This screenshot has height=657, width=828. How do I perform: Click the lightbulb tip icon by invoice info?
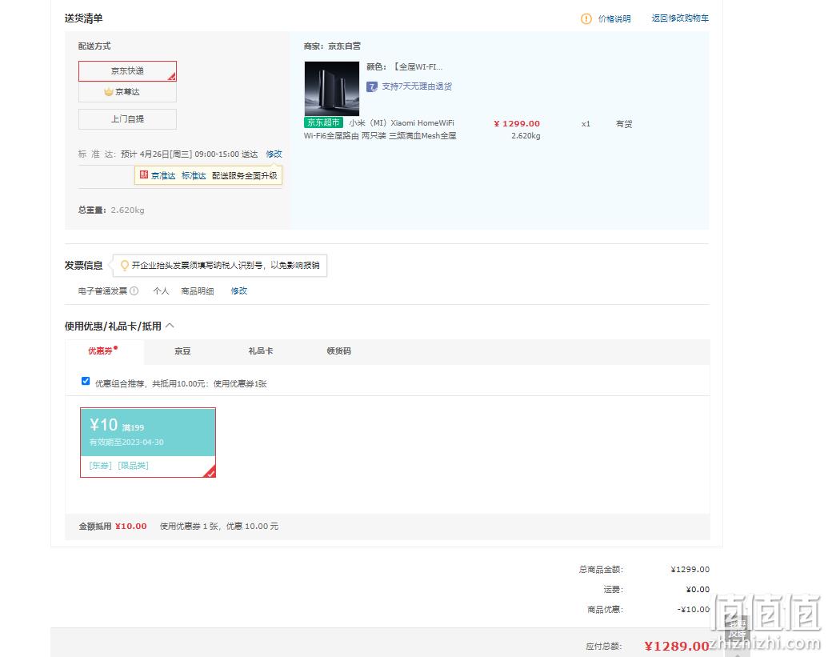point(125,265)
